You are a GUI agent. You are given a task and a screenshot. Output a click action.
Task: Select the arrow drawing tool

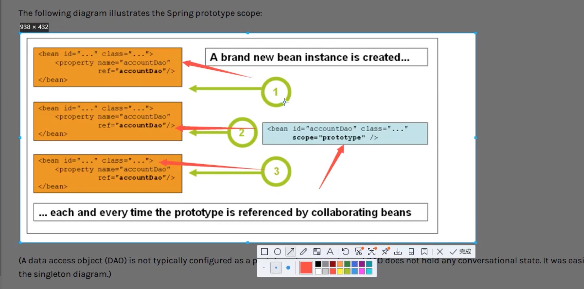tap(290, 252)
